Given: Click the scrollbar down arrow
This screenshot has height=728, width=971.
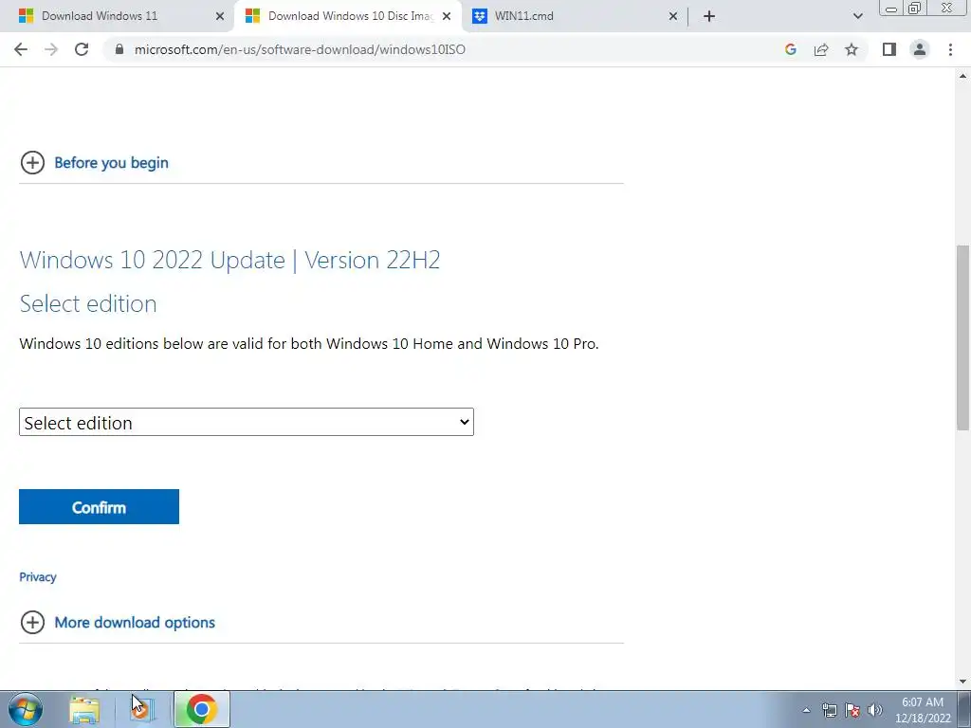Looking at the screenshot, I should (963, 682).
